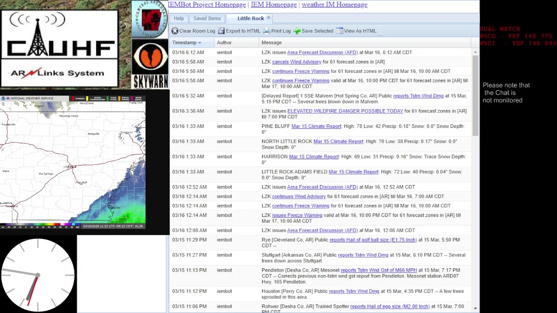The image size is (557, 313).
Task: Open the cancels Wind Advisory link
Action: pyautogui.click(x=297, y=62)
